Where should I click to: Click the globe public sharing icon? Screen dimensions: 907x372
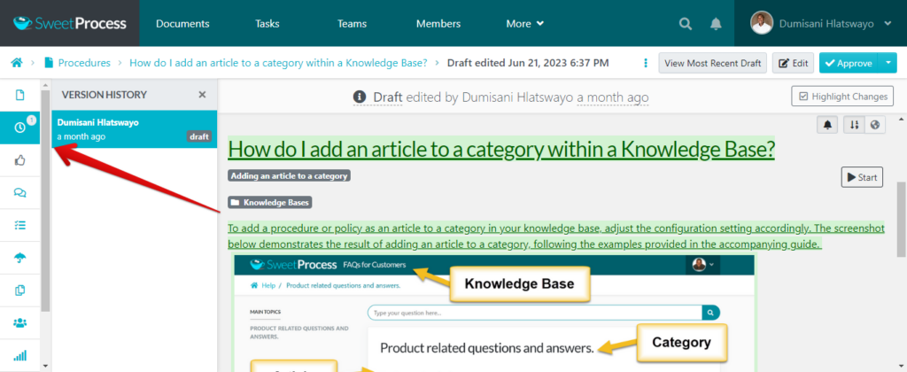pos(874,125)
